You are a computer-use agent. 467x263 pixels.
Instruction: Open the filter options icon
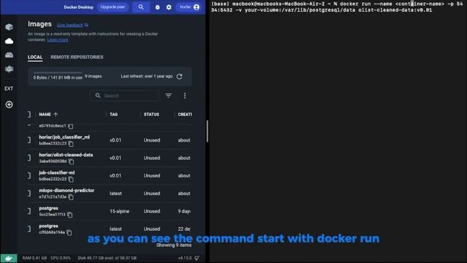coord(169,96)
